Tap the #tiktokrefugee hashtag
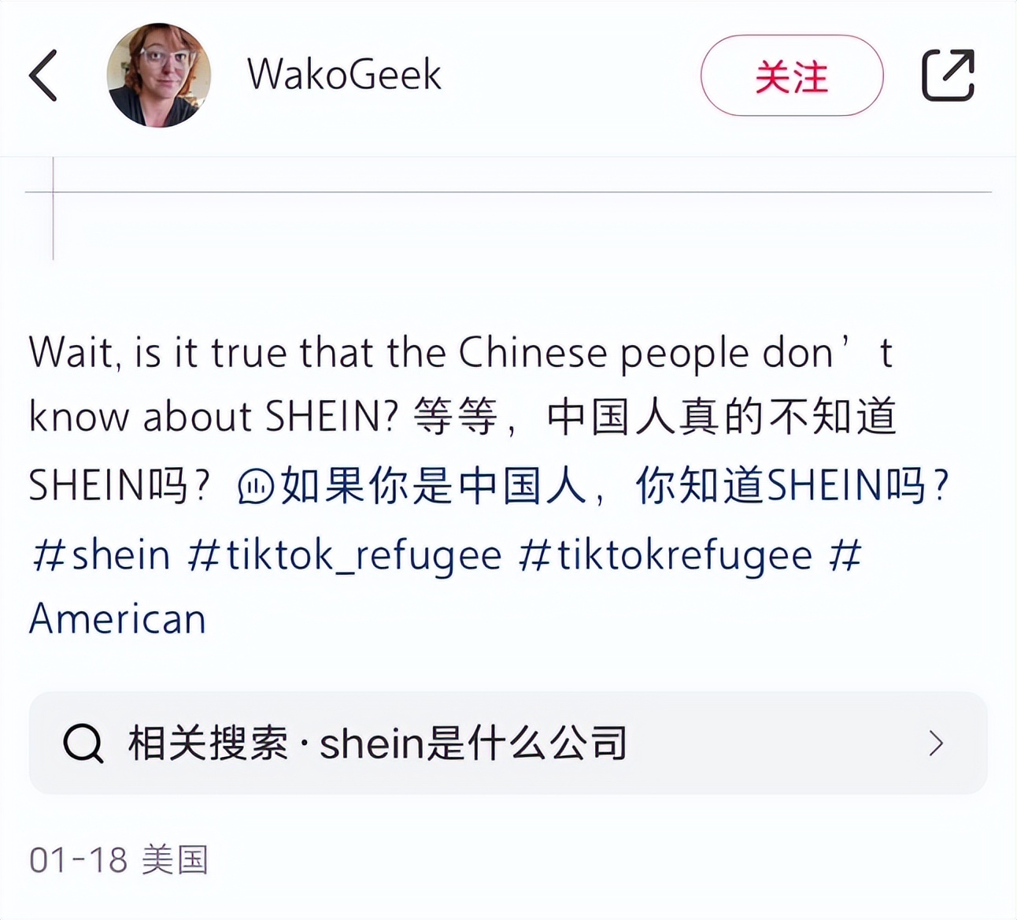The image size is (1017, 920). 665,555
